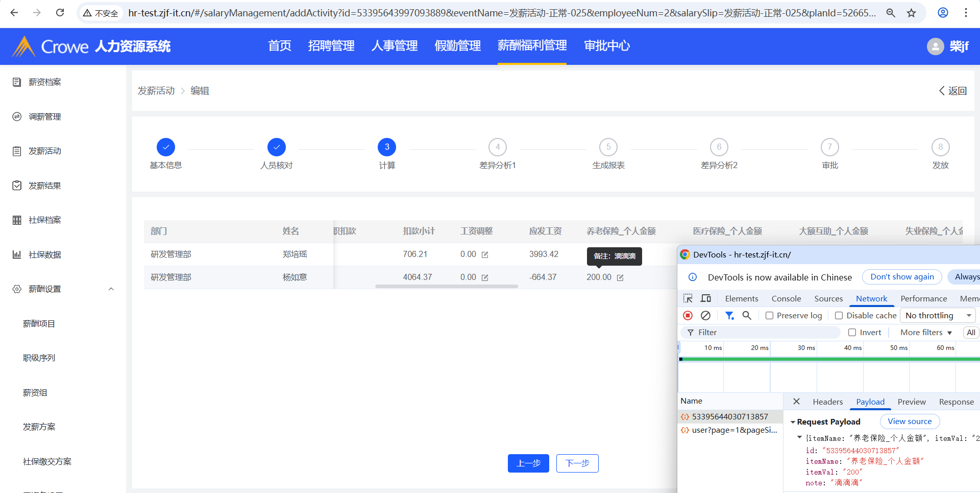
Task: Click the DevTools inspect element icon
Action: pos(688,298)
